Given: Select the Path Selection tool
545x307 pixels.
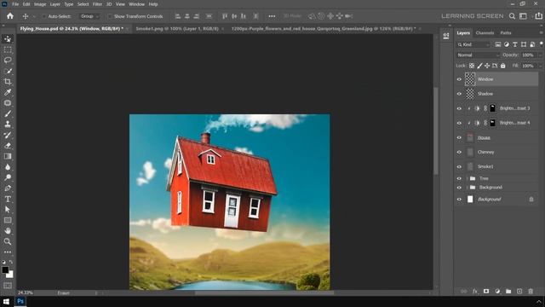Looking at the screenshot, I should (8, 210).
